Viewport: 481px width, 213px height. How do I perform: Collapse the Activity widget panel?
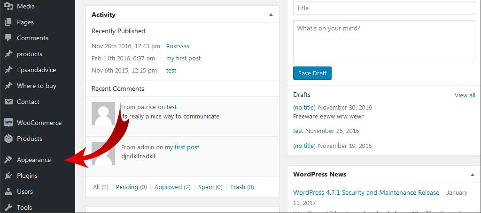271,15
